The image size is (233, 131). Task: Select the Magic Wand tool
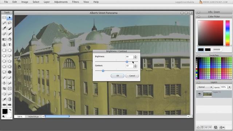(x=4, y=23)
